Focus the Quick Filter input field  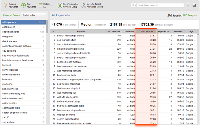(160, 5)
